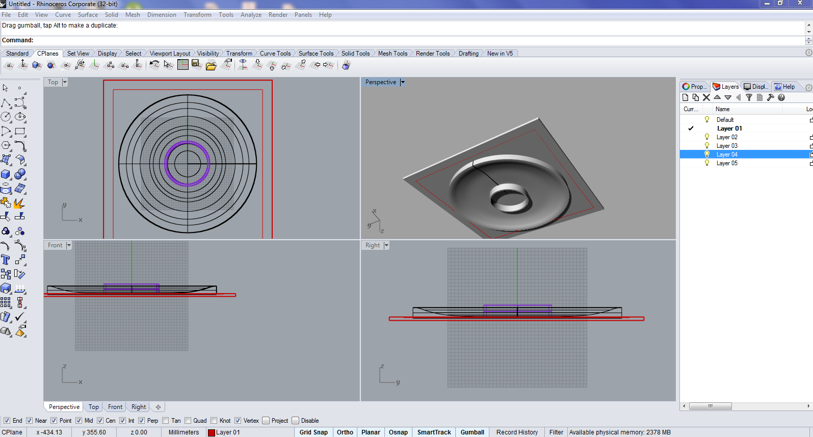813x437 pixels.
Task: Open the Analyze menu
Action: tap(251, 15)
